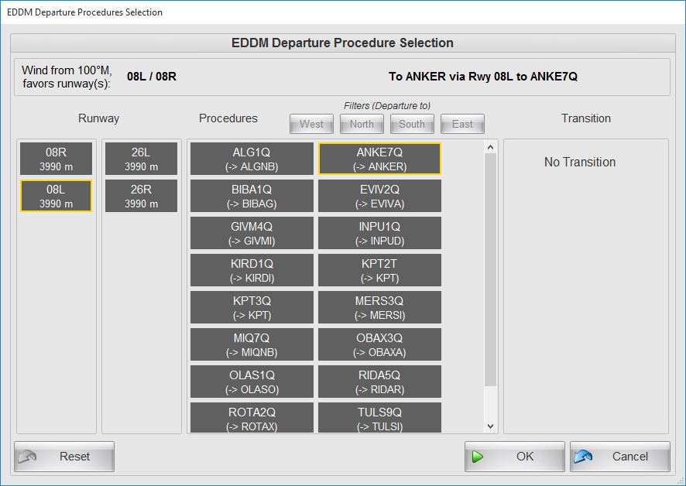Click the 'To ANKER via Rwy 08L' summary text
The image size is (686, 486).
click(483, 77)
